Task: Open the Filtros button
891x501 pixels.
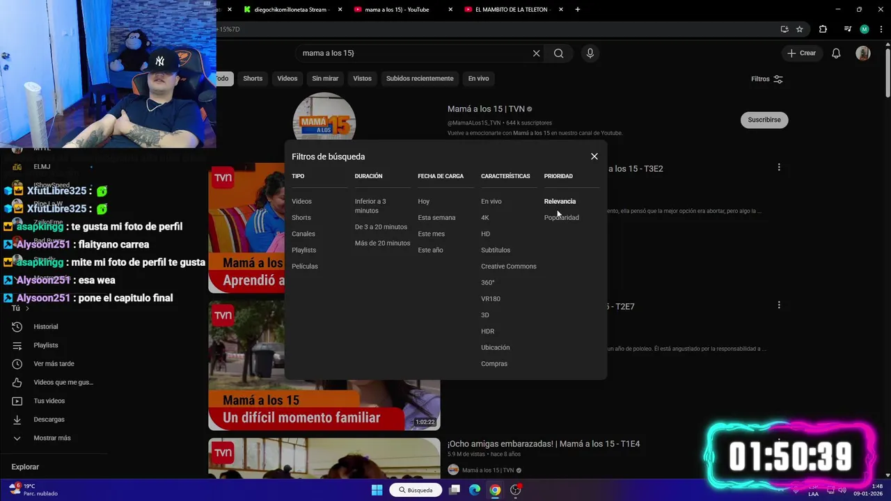Action: 766,79
